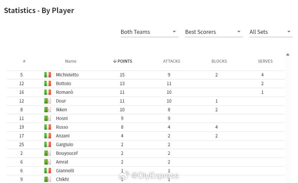Sort table by ATTACKS column
Viewport: 298px width, 183px height.
click(x=172, y=61)
